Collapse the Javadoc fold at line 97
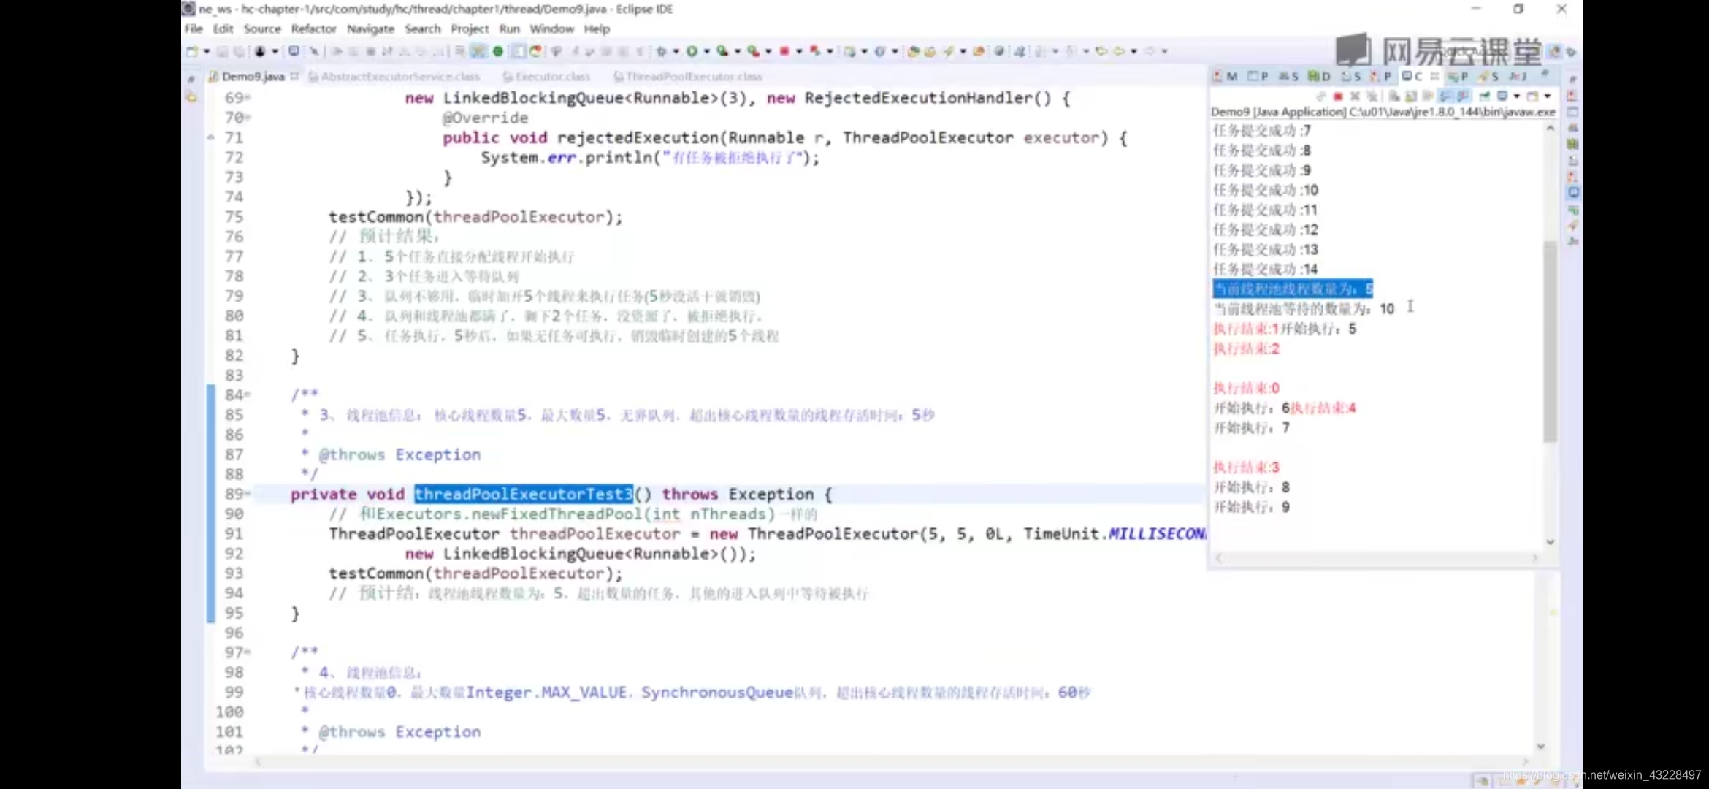This screenshot has width=1709, height=789. click(248, 652)
